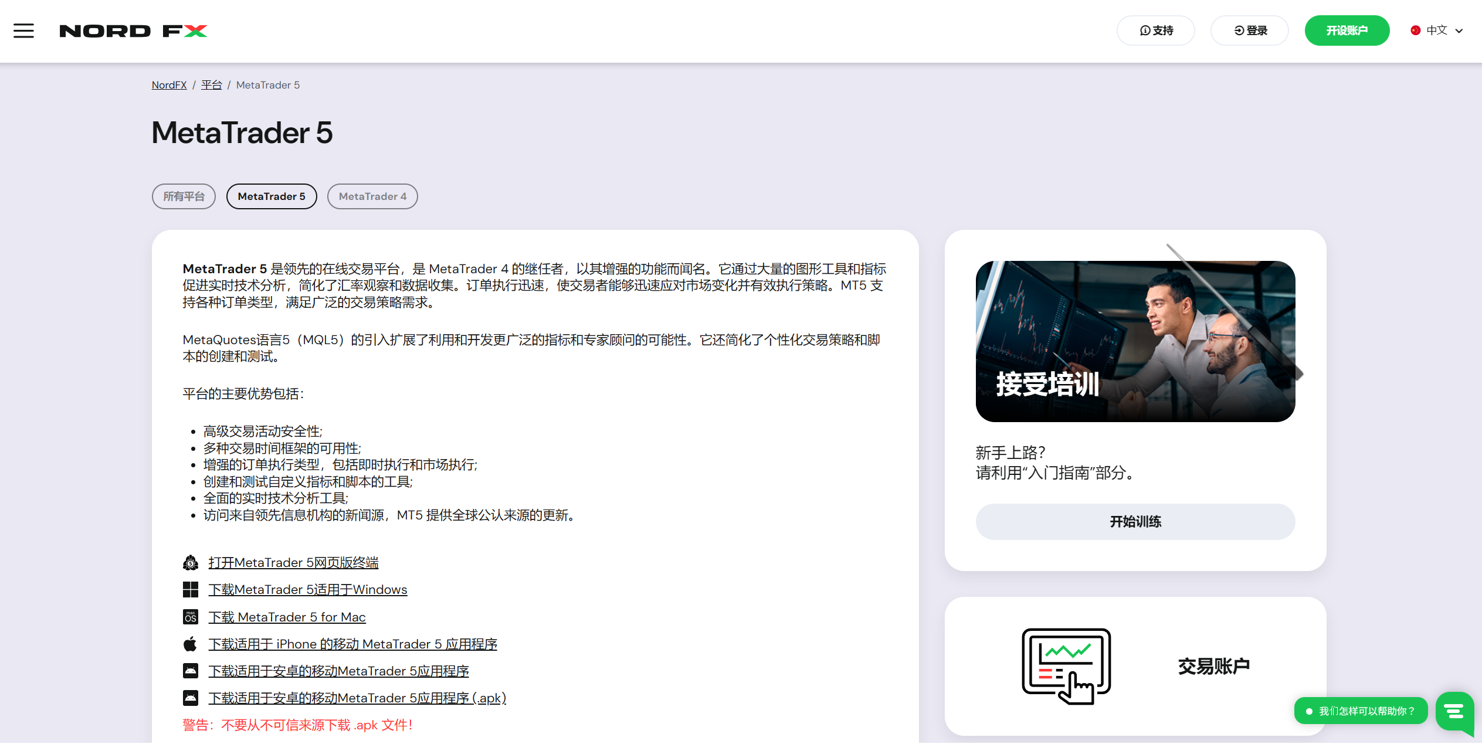
Task: Click the macOS icon next to Mac download
Action: [191, 617]
